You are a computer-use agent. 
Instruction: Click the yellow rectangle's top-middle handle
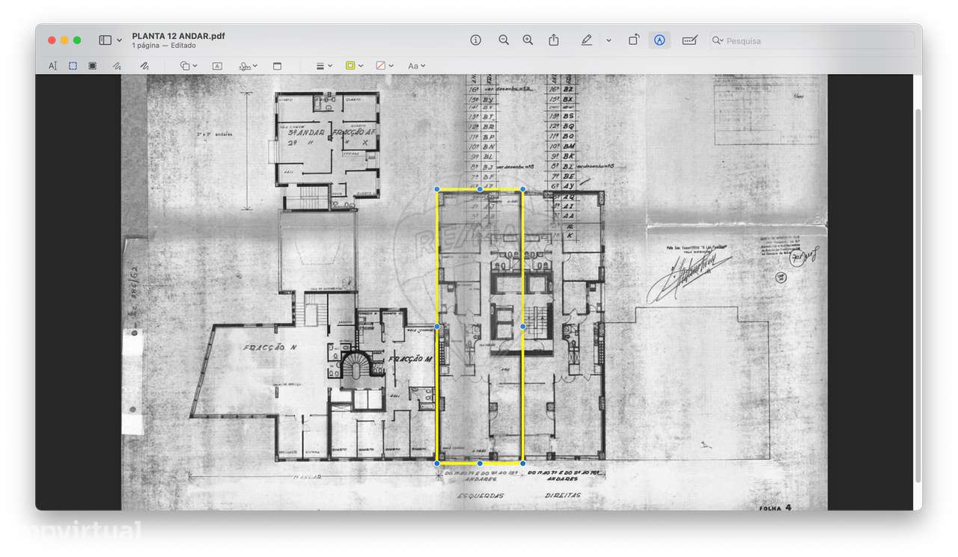(480, 190)
